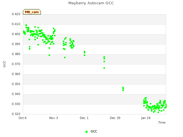Click the 0.390 y-axis tick label

pos(16,44)
